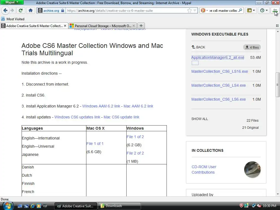The height and width of the screenshot is (210, 280).
Task: Click the archive.org site identity icon
Action: (x=40, y=11)
